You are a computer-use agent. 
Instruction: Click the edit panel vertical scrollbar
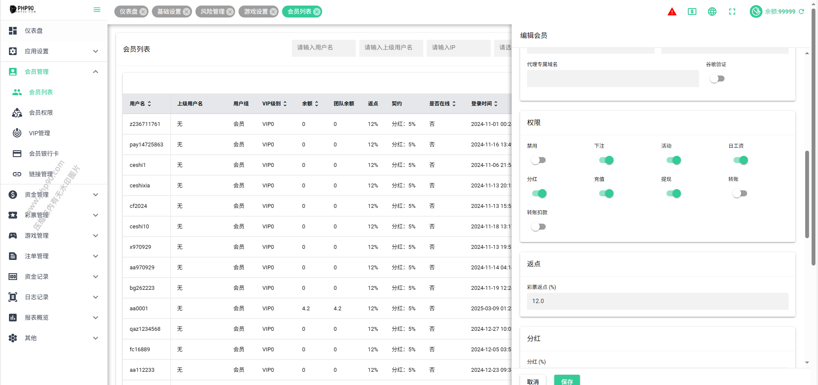(x=807, y=194)
